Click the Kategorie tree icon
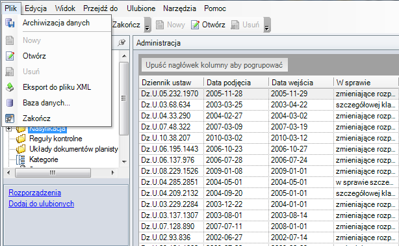Viewport: 399px width, 246px height. pyautogui.click(x=21, y=159)
